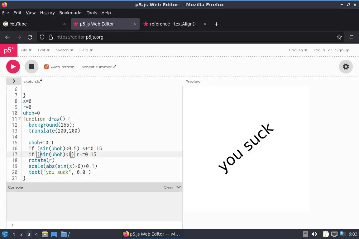359x239 pixels.
Task: Open the Sketch menu dropdown
Action: point(64,50)
